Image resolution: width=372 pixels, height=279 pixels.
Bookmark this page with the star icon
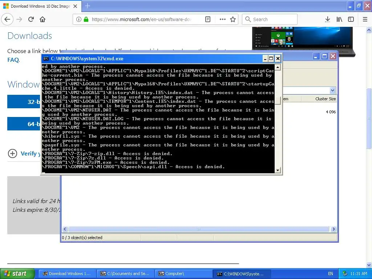coord(233,19)
